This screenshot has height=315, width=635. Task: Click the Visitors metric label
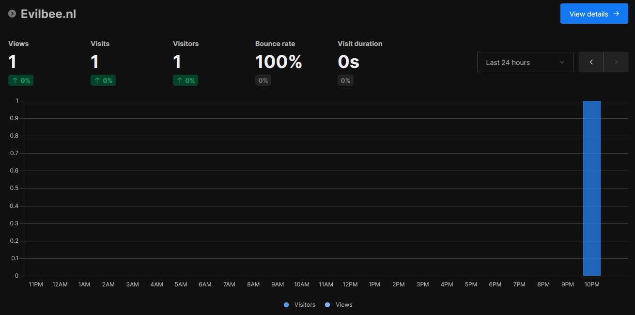(x=186, y=44)
